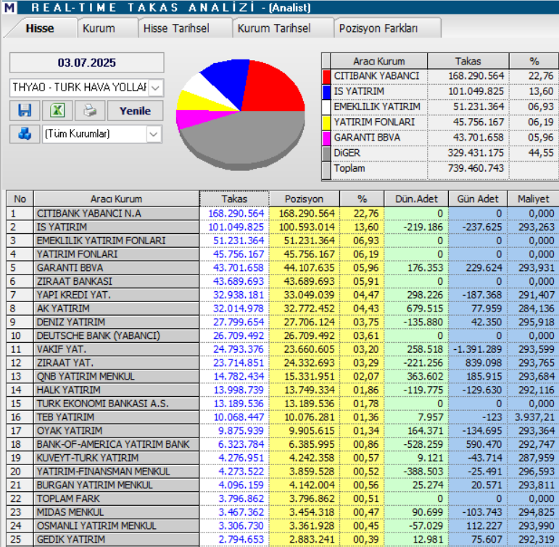This screenshot has width=559, height=547.
Task: Select HALK YATIRIM row
Action: (x=283, y=390)
